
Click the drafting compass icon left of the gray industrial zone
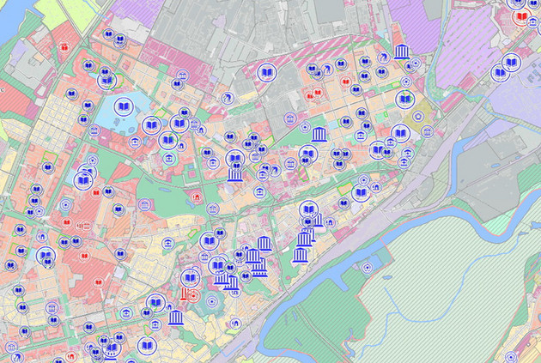[x=227, y=99]
